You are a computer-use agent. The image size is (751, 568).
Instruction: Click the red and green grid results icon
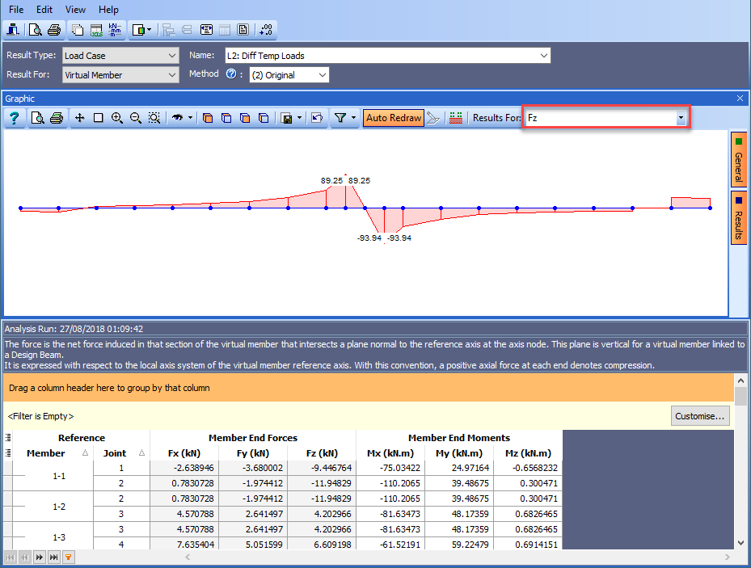click(x=455, y=118)
